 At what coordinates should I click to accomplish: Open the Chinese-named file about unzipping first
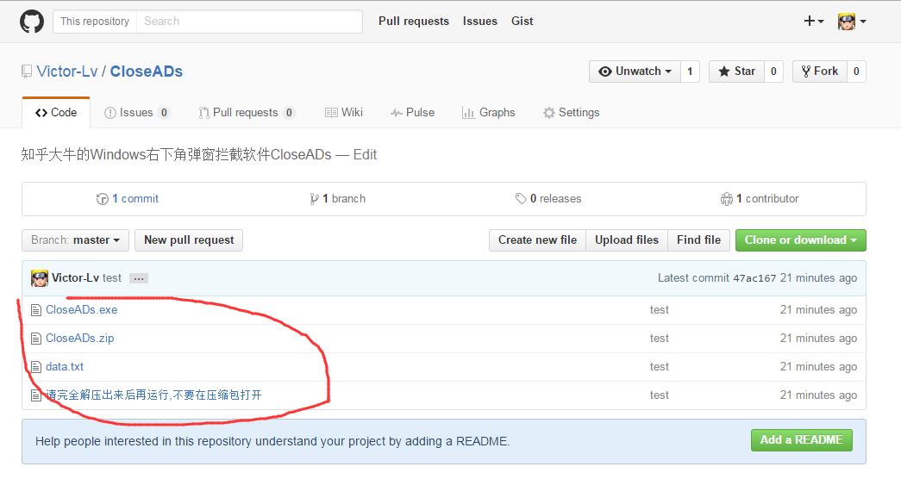click(x=153, y=395)
